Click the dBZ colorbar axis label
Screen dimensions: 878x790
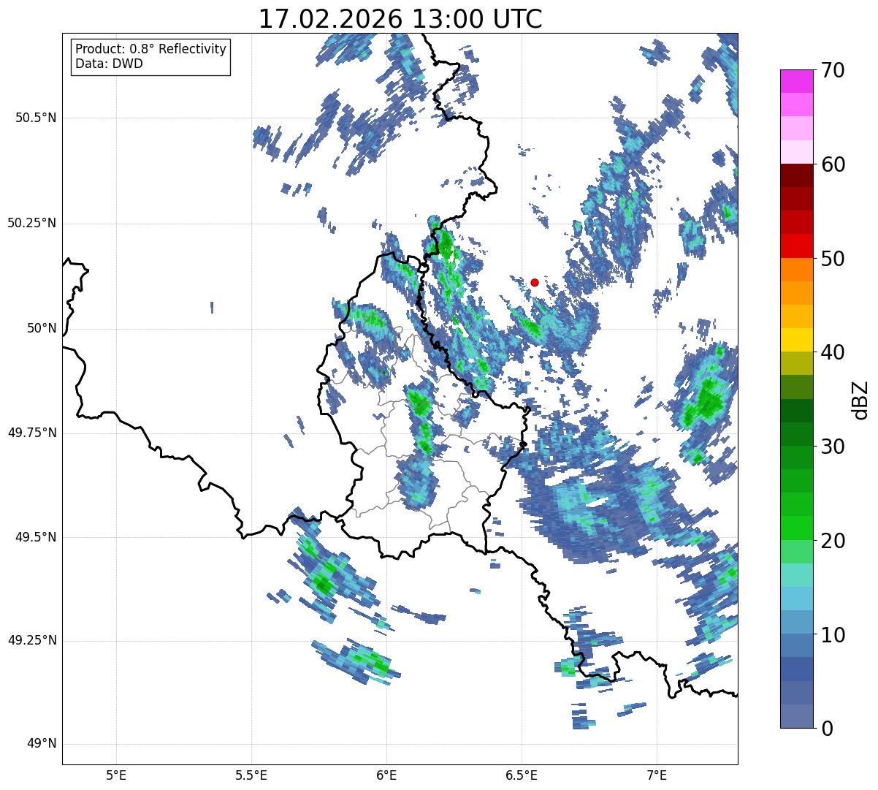(x=861, y=399)
